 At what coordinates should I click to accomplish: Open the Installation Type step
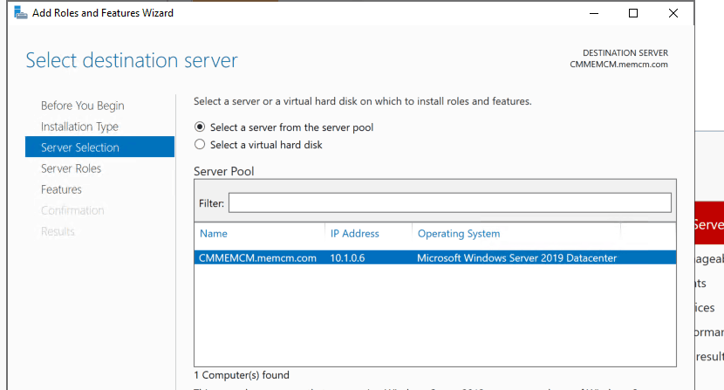click(79, 127)
